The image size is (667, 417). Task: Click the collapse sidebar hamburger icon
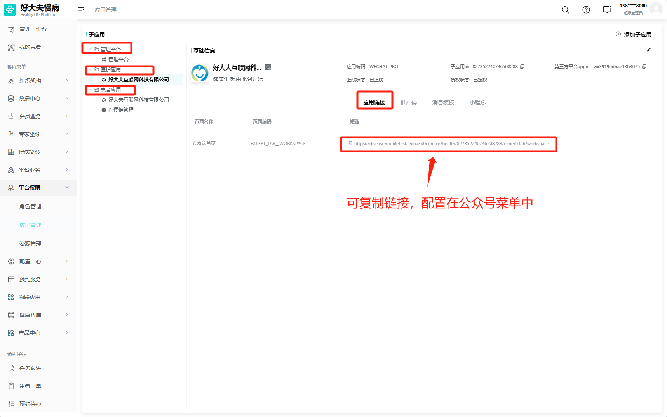pyautogui.click(x=81, y=10)
